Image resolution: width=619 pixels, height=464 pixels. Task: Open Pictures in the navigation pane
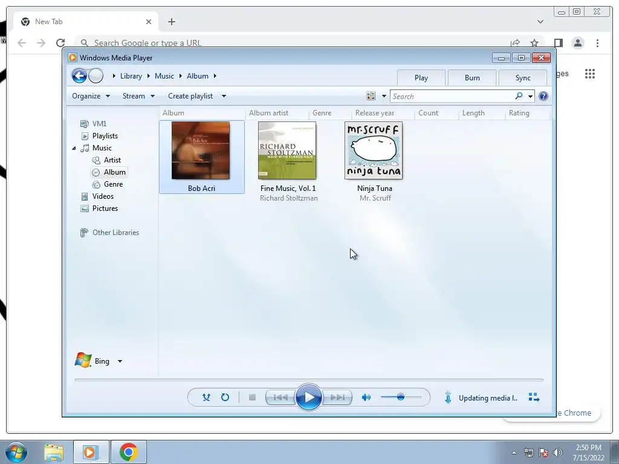point(105,208)
